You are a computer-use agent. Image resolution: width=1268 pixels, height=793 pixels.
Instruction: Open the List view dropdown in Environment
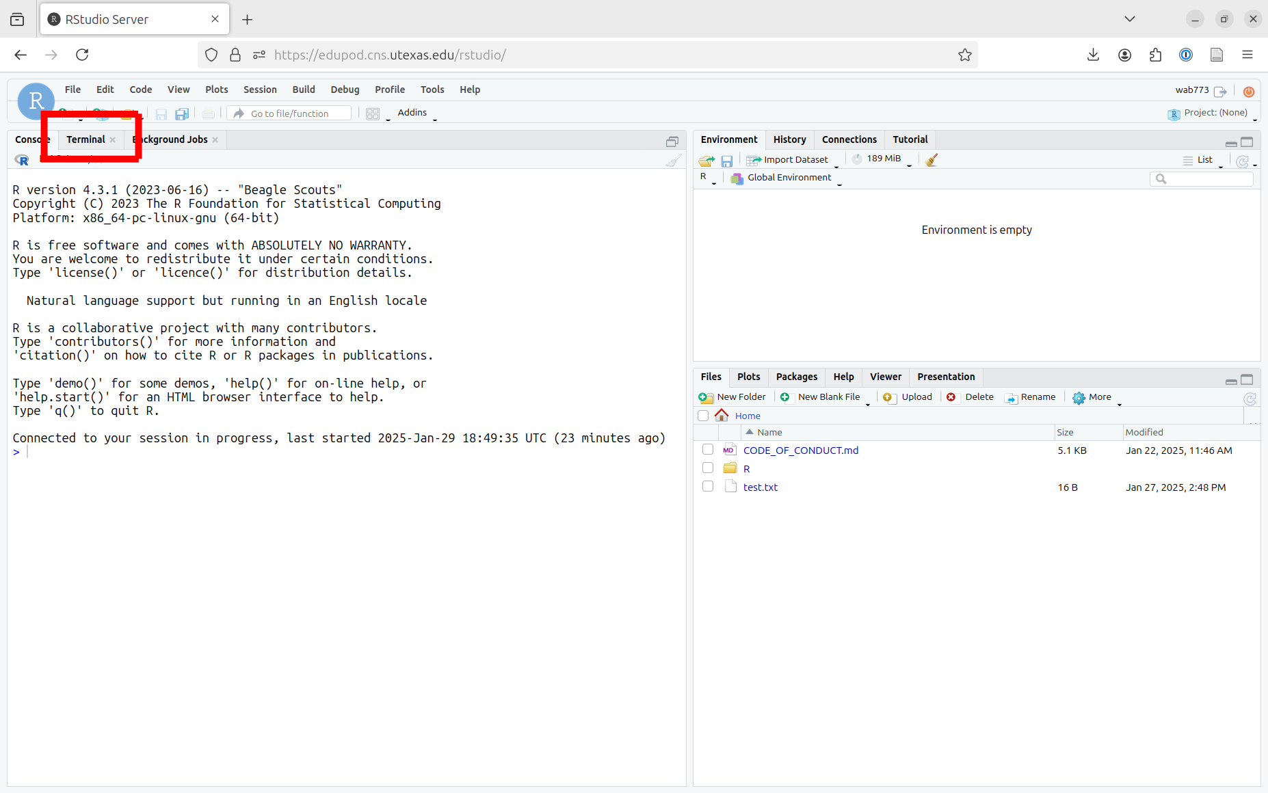coord(1204,160)
